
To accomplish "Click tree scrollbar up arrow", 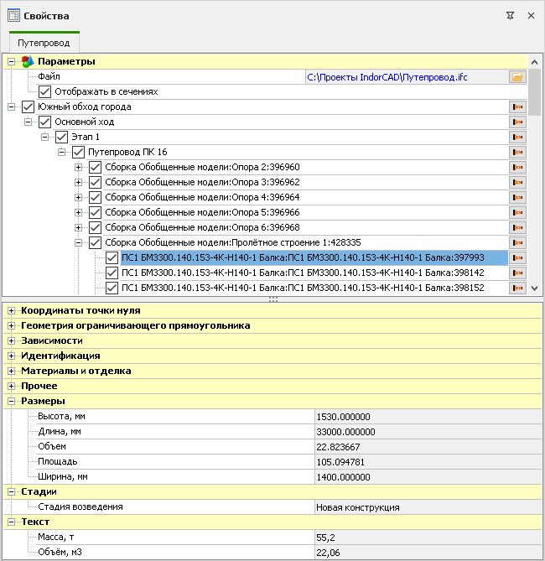I will (x=535, y=62).
